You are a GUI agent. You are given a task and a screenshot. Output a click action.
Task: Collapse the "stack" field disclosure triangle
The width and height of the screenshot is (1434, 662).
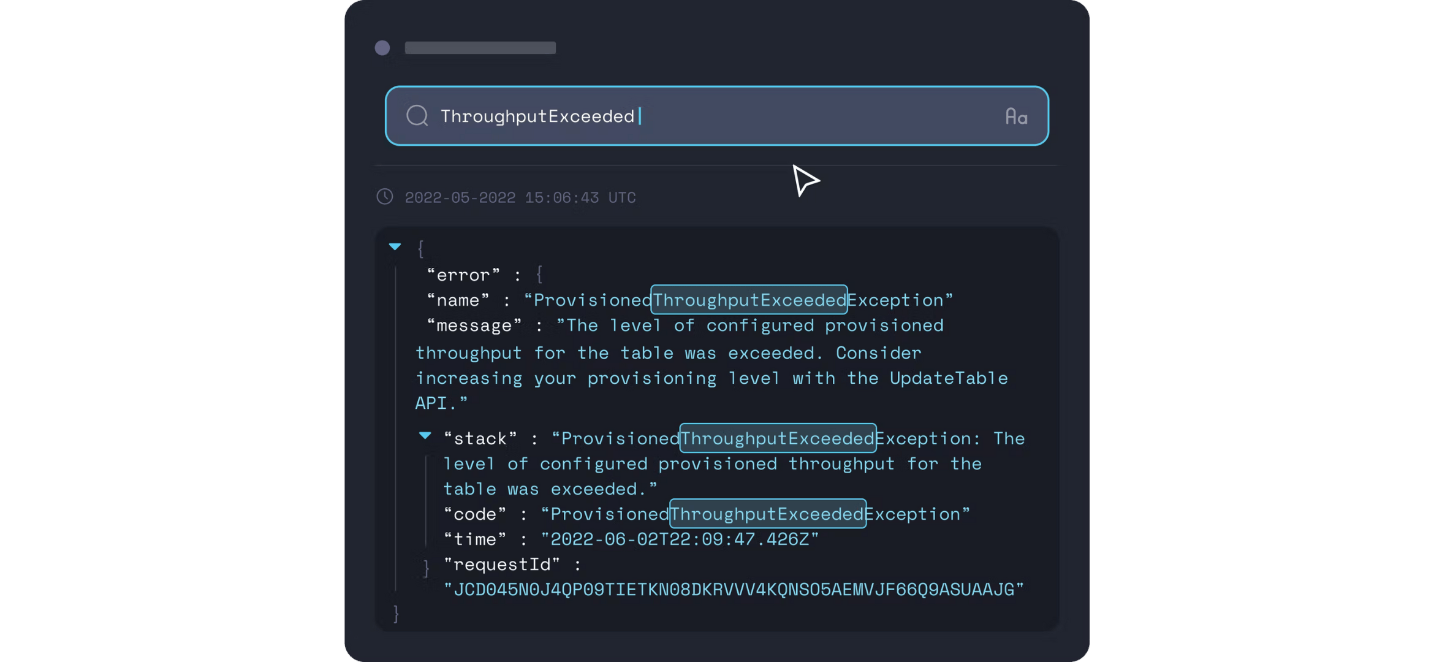[x=425, y=436]
